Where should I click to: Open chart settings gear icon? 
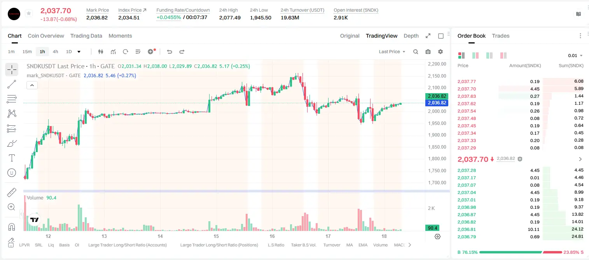tap(440, 52)
